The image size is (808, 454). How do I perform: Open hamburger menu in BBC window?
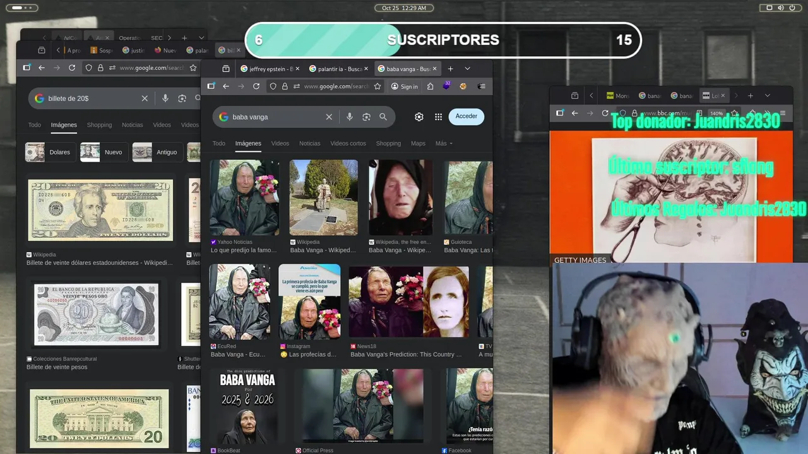pyautogui.click(x=783, y=113)
